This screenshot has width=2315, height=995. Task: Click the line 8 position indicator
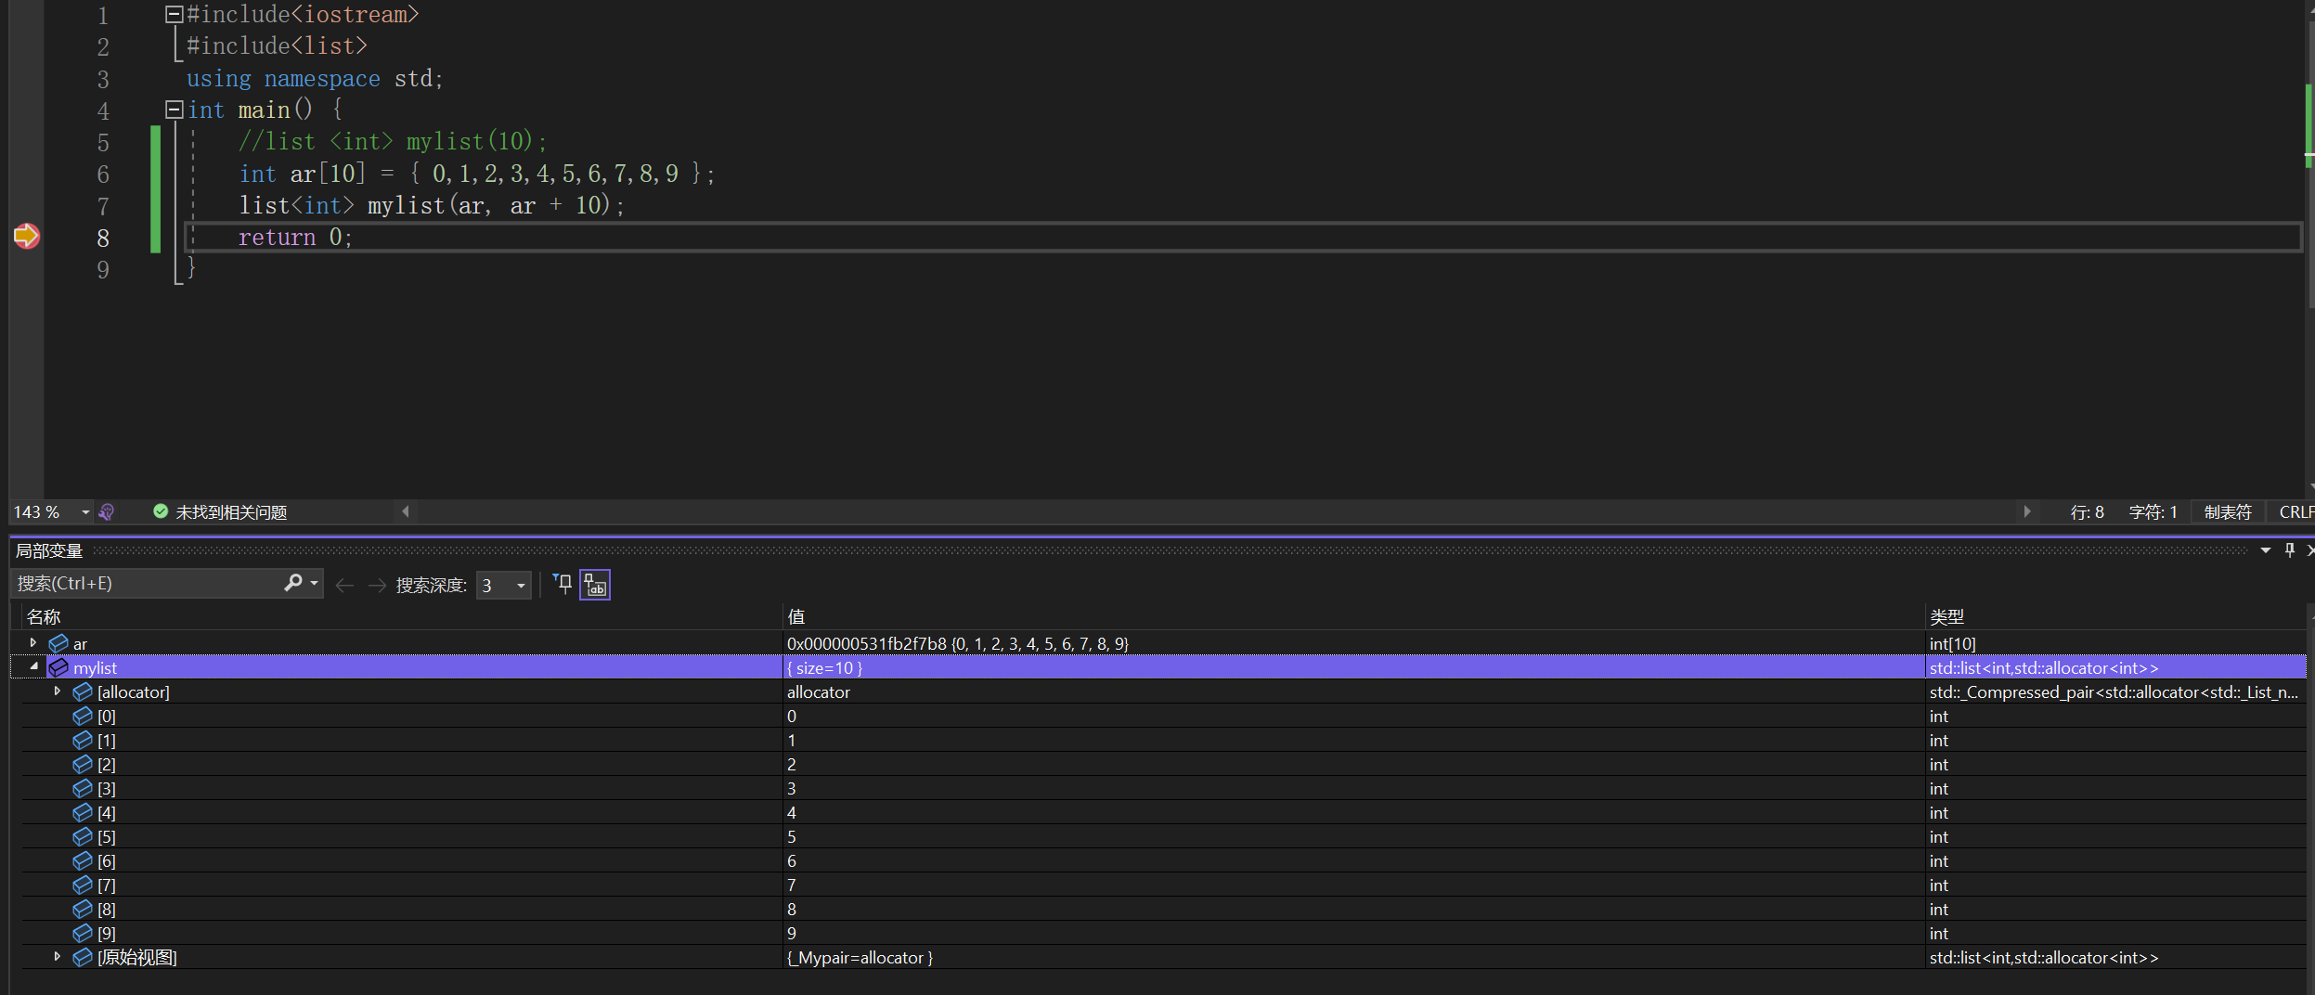(x=2087, y=512)
